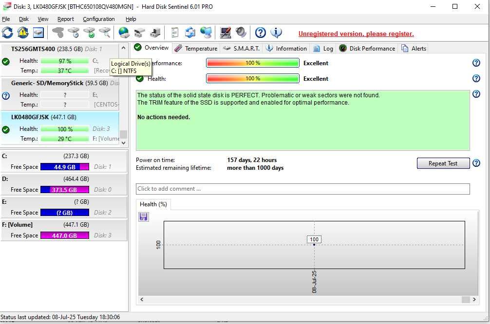Click the send report envelope icon
The width and height of the screenshot is (490, 324).
190,33
